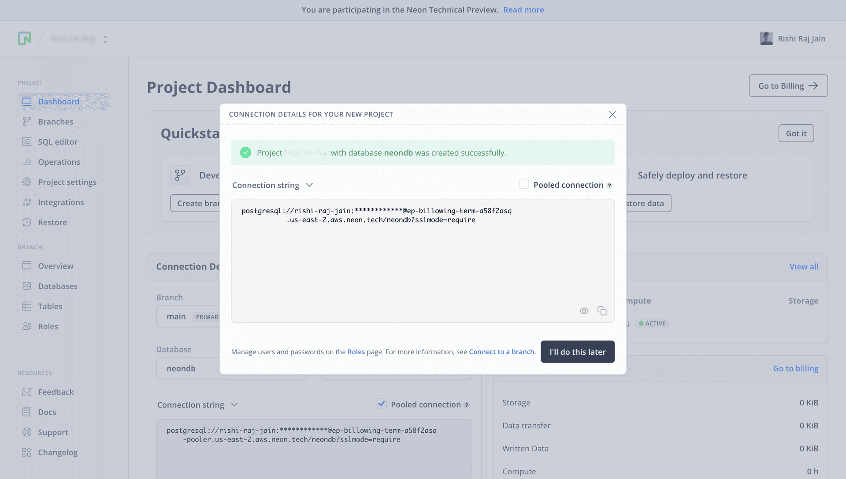Close the connection details dialog

coord(612,115)
